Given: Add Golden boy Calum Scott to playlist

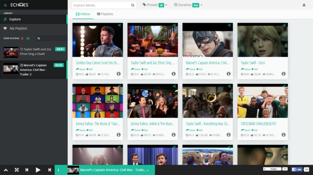Looking at the screenshot, I should (90, 69).
